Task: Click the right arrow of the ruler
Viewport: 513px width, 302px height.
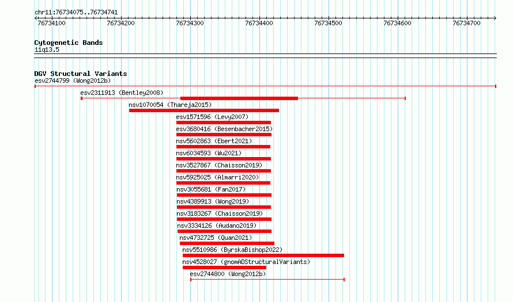Action: click(x=495, y=18)
